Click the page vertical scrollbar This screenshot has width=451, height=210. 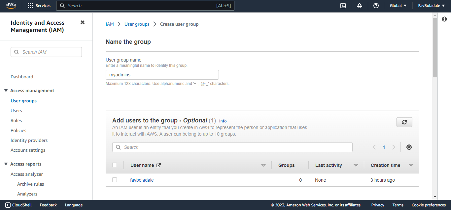point(435,48)
